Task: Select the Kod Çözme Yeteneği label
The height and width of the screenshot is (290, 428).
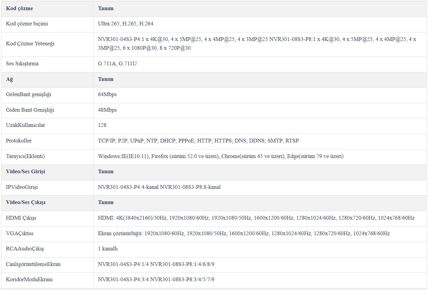Action: point(30,44)
